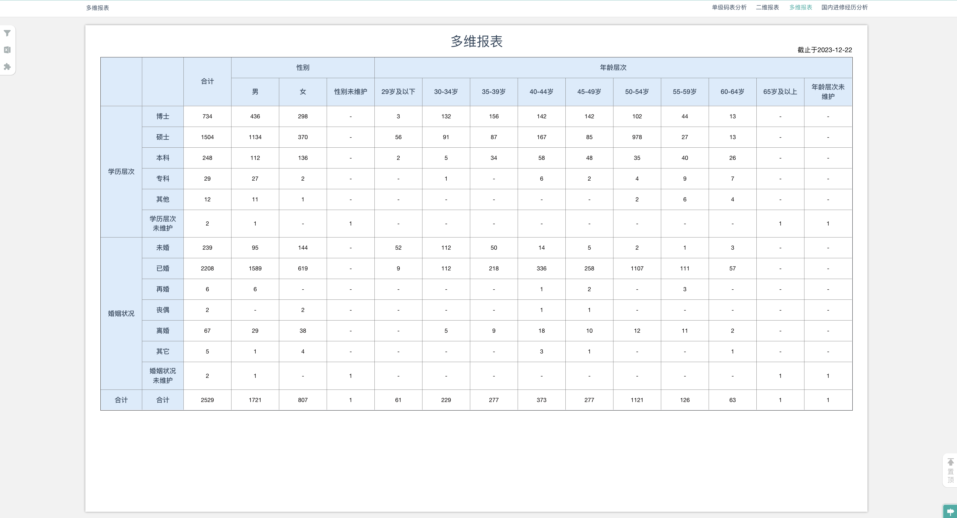Click the 年龄层次未维护 column header

point(828,92)
